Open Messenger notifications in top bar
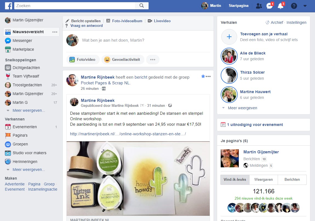This screenshot has width=315, height=221. (269, 6)
